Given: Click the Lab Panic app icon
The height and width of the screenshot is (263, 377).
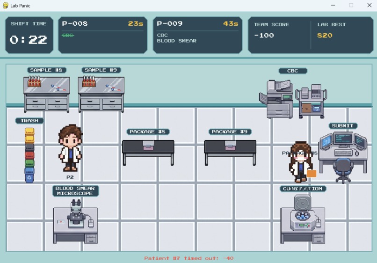Looking at the screenshot, I should (6, 5).
